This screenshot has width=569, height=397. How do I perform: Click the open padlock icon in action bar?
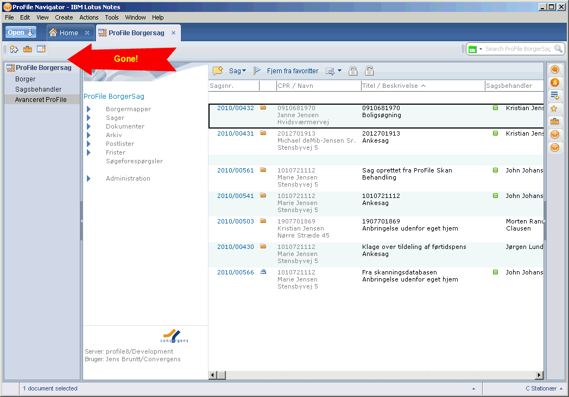369,71
